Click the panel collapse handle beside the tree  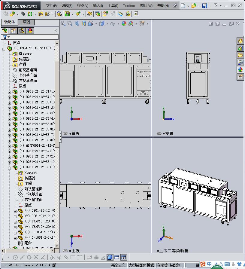[60, 137]
